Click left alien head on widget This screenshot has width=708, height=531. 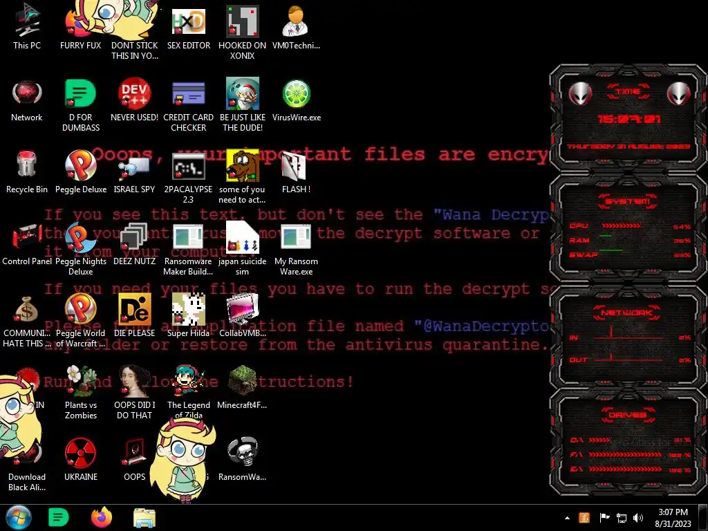click(x=580, y=93)
